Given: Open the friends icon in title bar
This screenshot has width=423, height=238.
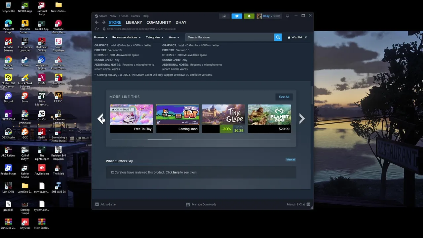Looking at the screenshot, I should tap(224, 16).
